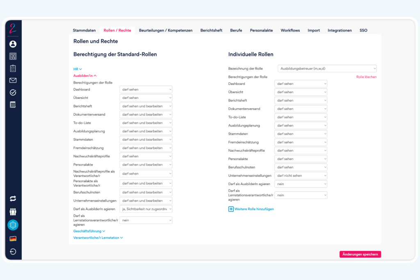Switch language using the German flag icon
Image resolution: width=420 pixels, height=280 pixels.
pos(12,238)
